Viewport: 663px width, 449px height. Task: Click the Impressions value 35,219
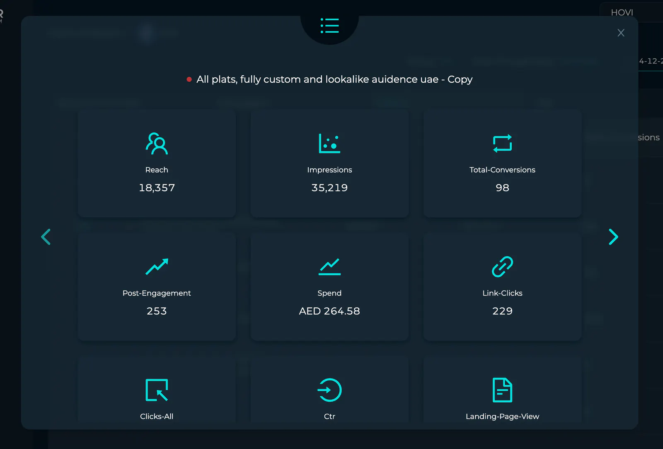pos(329,188)
